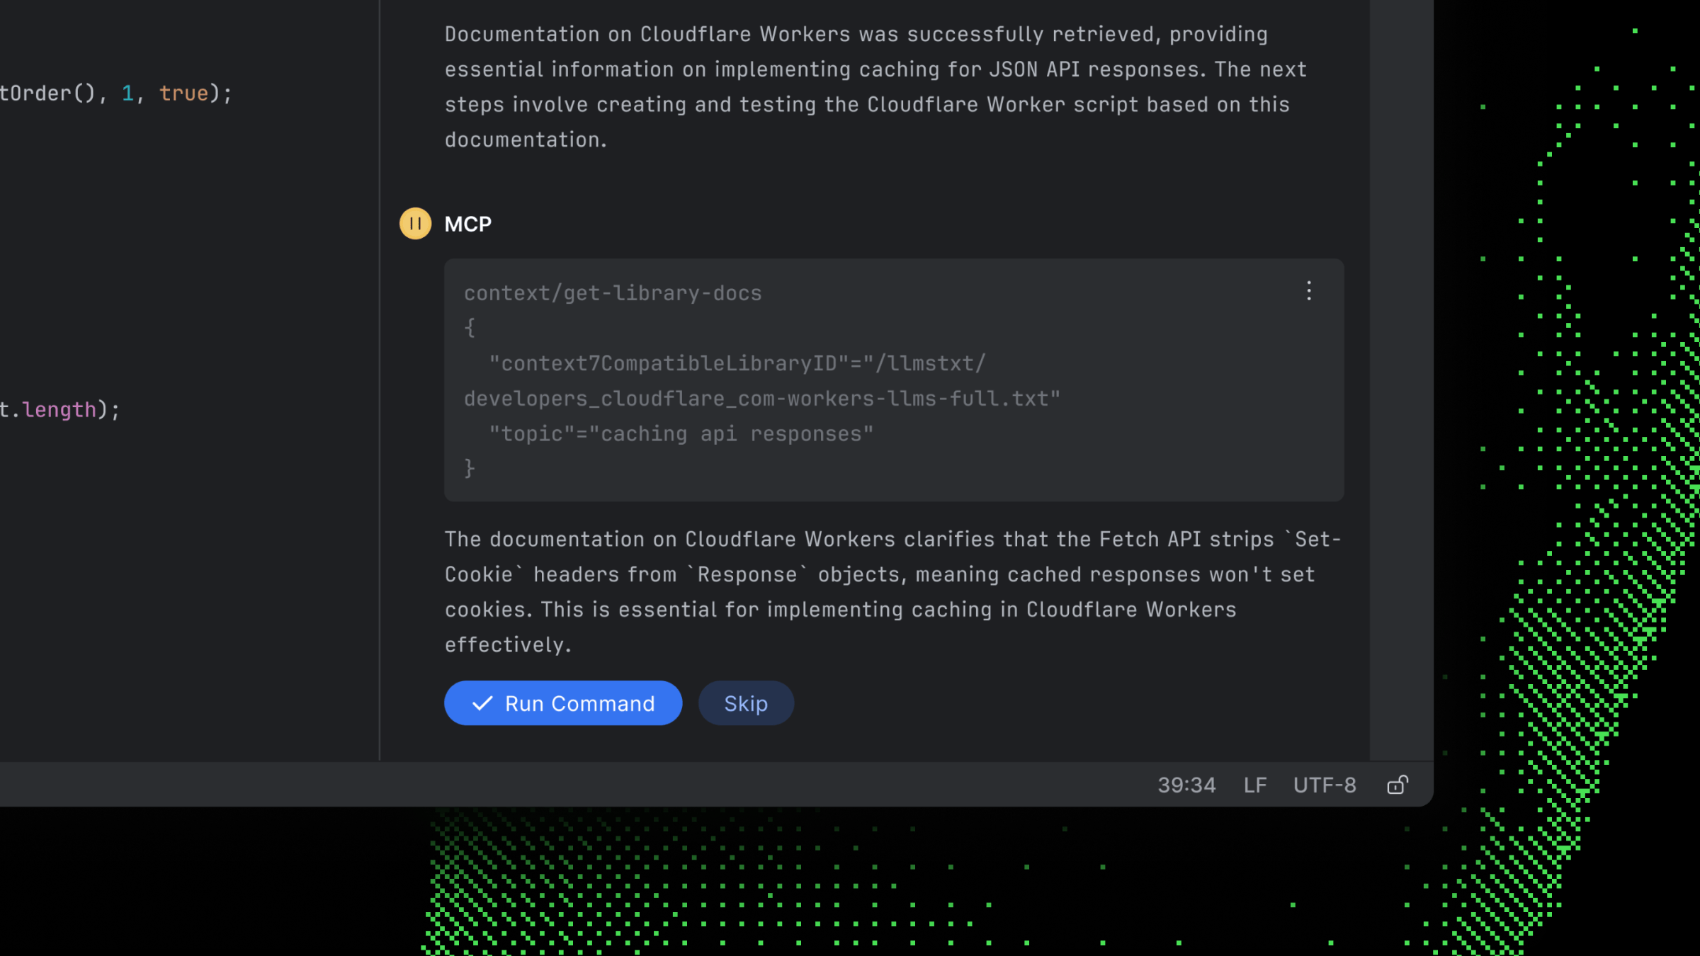Click the context/get-library-docs tool name
The height and width of the screenshot is (956, 1700).
(x=613, y=293)
